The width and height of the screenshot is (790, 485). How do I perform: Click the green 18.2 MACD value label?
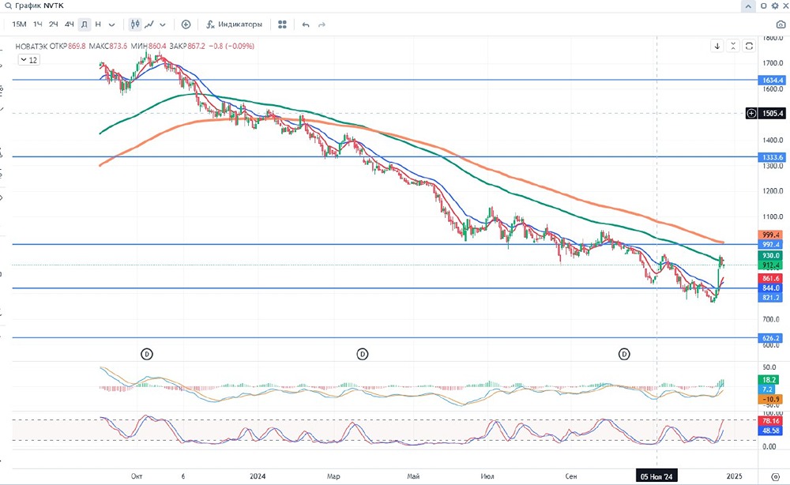coord(769,380)
